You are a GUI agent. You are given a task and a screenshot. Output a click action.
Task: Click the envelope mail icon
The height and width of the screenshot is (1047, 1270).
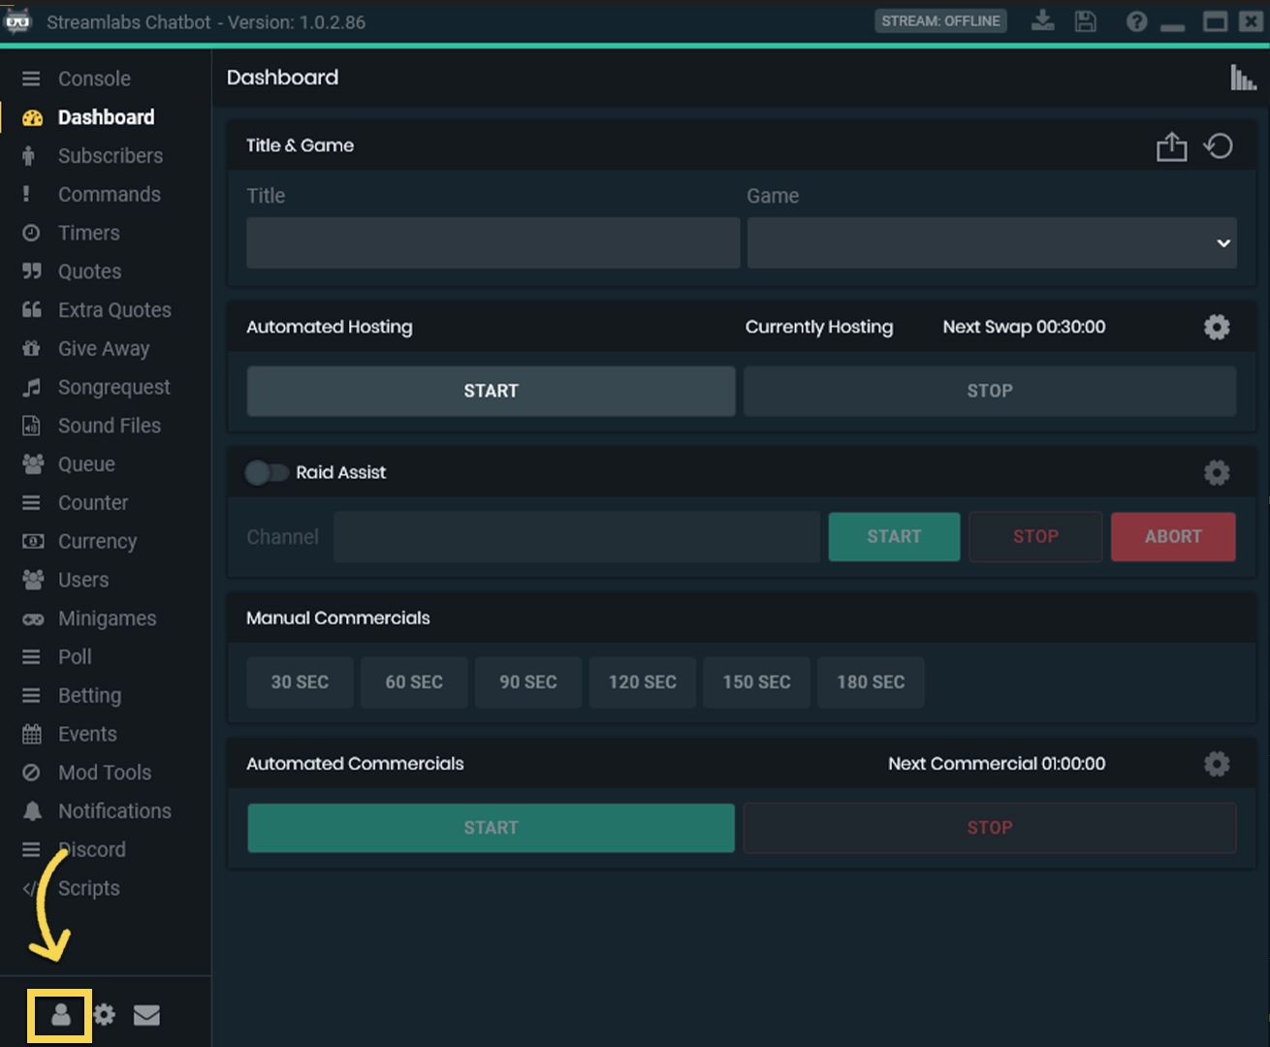tap(146, 1015)
